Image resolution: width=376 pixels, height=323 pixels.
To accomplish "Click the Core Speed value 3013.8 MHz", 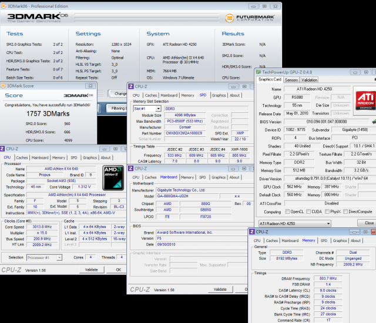I will 42,227.
